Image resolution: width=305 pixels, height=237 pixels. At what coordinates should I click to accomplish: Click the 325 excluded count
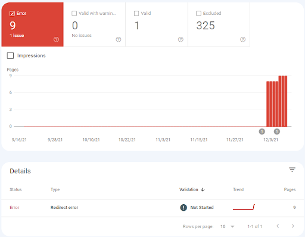pos(206,26)
